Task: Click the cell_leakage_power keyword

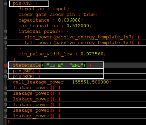Action: tap(38, 82)
